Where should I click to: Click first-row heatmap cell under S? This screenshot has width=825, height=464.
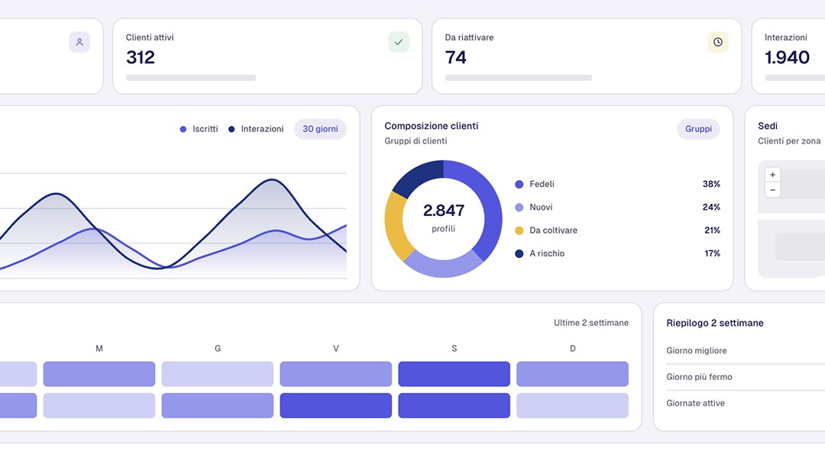click(454, 374)
